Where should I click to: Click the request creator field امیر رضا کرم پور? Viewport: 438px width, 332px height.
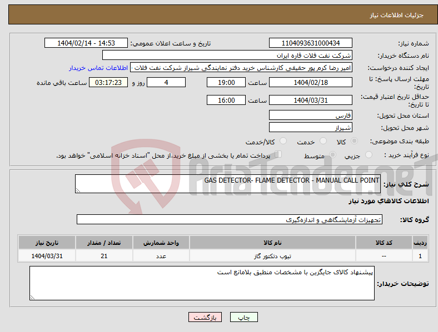pos(241,68)
